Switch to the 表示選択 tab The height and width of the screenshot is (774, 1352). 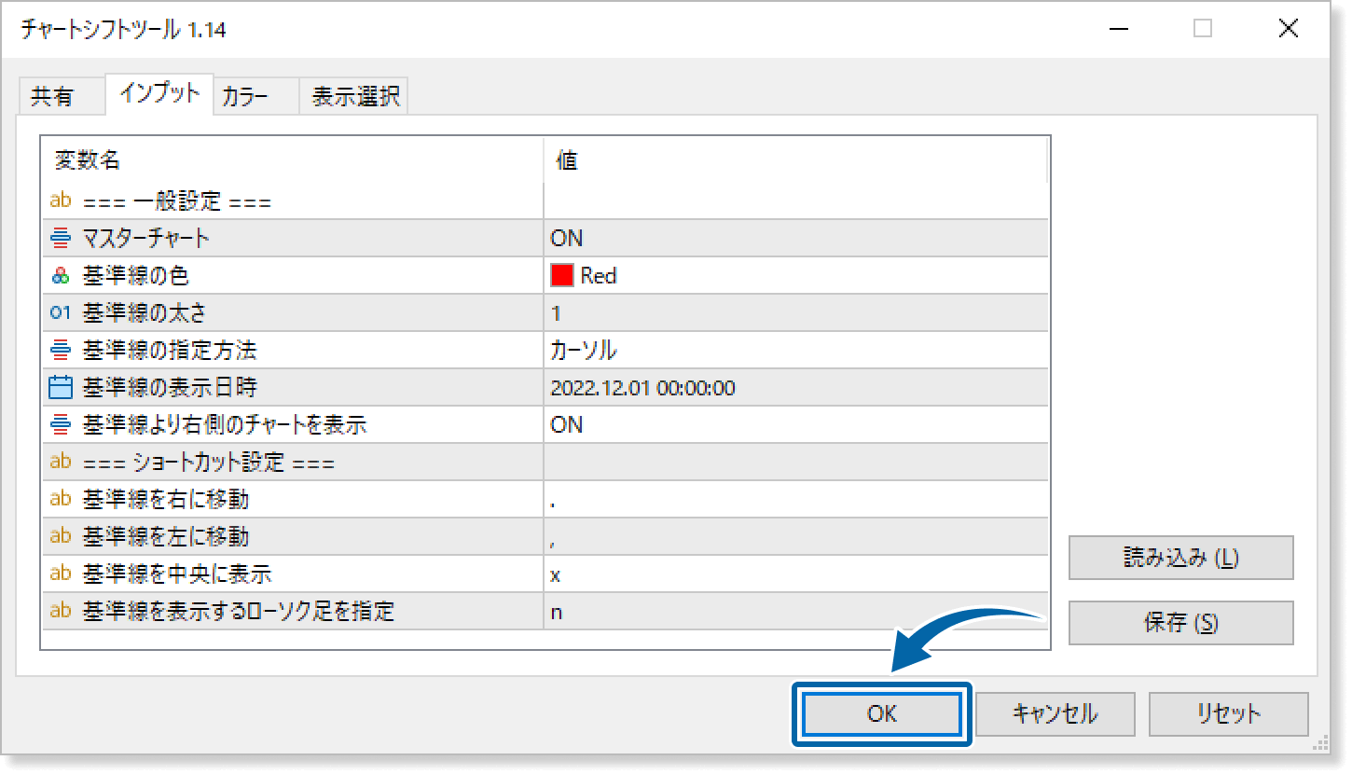pyautogui.click(x=355, y=96)
